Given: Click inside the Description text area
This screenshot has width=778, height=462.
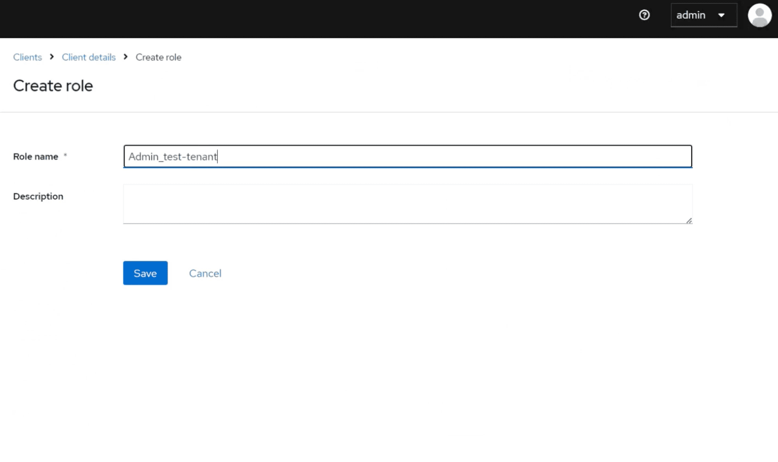Looking at the screenshot, I should (407, 204).
